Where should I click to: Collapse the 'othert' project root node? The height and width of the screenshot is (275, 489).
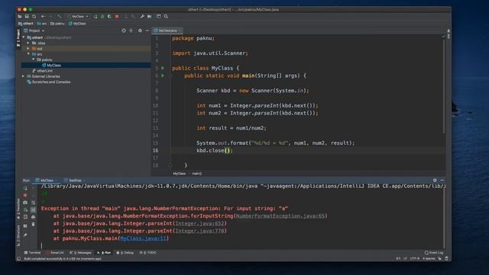24,37
